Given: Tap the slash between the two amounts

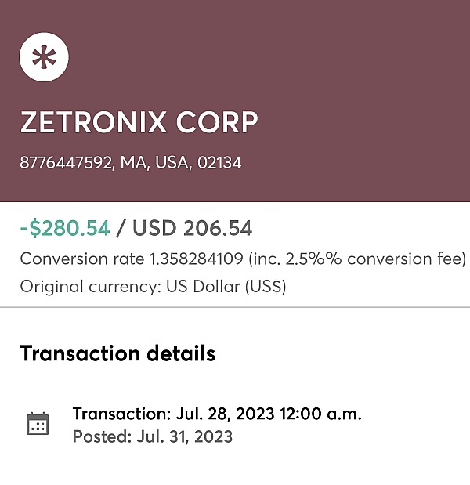Looking at the screenshot, I should click(x=121, y=228).
